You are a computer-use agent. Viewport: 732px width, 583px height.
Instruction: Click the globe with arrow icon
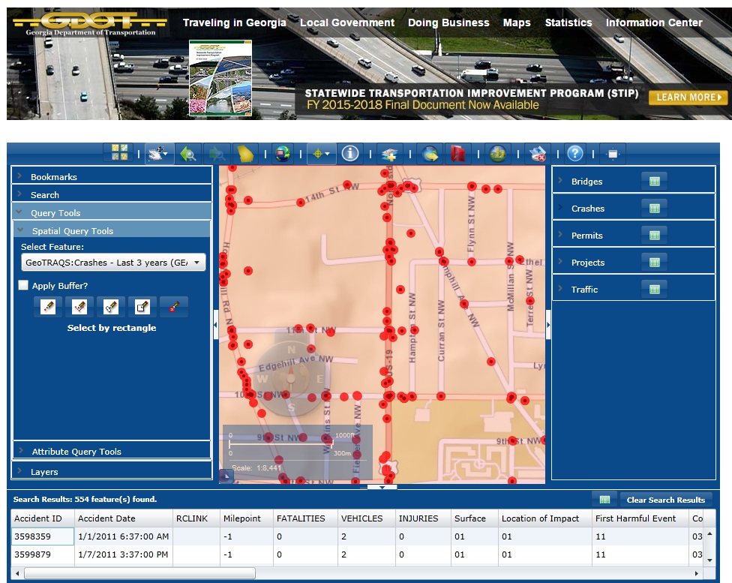(430, 153)
